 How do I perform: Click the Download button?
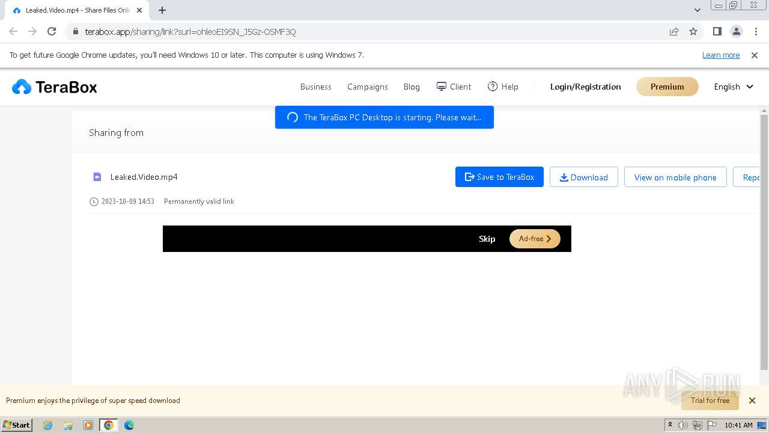[584, 177]
